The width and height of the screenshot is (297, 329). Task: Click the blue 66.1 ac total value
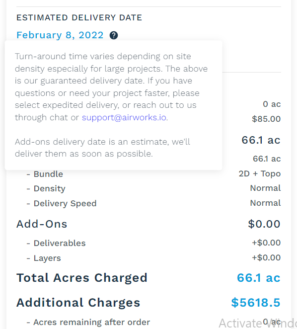click(x=259, y=278)
